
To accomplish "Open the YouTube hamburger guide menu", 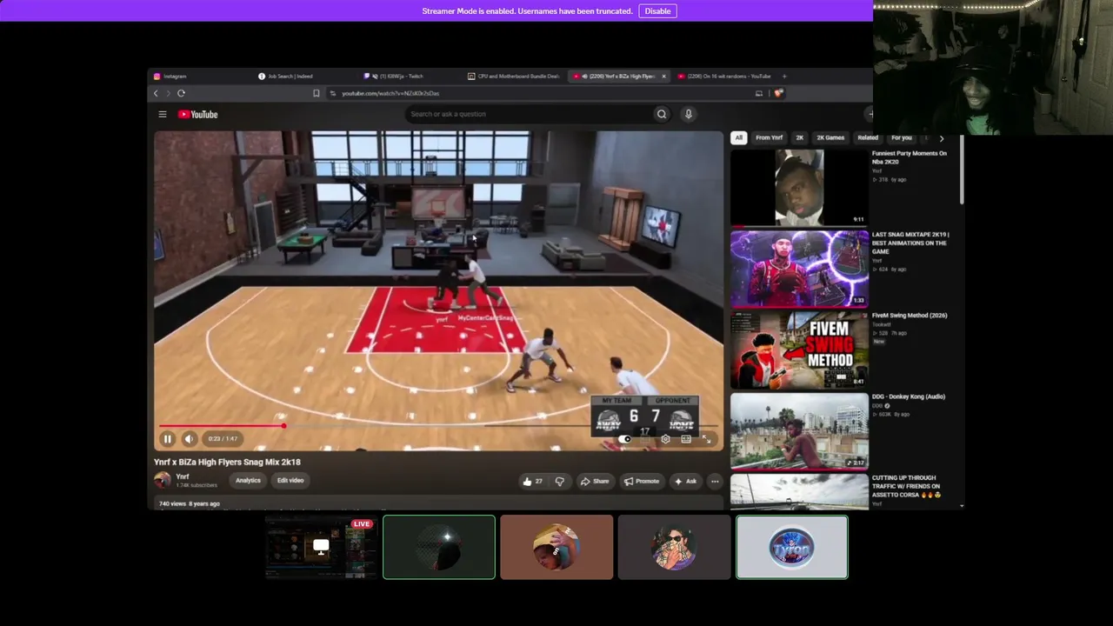I will tap(162, 114).
